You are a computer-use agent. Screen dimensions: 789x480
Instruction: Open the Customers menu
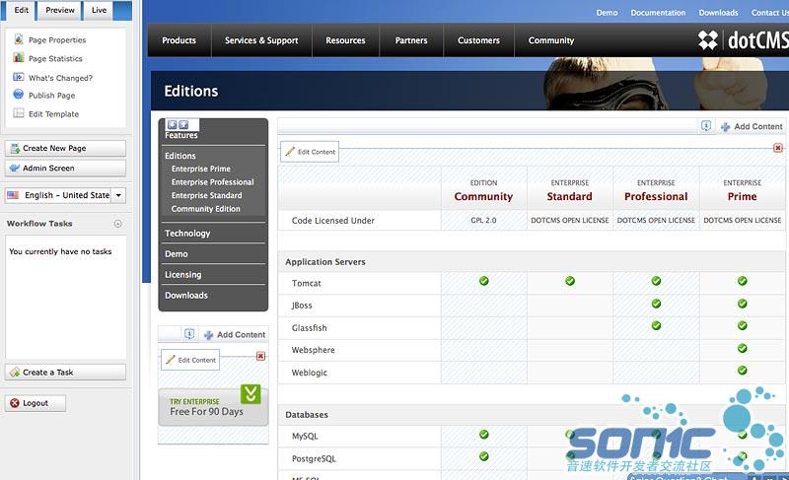click(478, 40)
